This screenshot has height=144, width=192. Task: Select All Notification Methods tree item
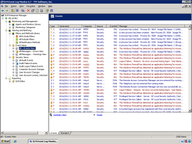(x=30, y=42)
